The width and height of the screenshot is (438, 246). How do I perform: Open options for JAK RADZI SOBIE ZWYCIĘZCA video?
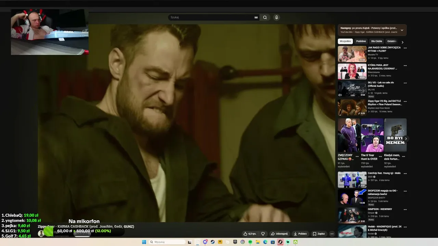coord(405,48)
